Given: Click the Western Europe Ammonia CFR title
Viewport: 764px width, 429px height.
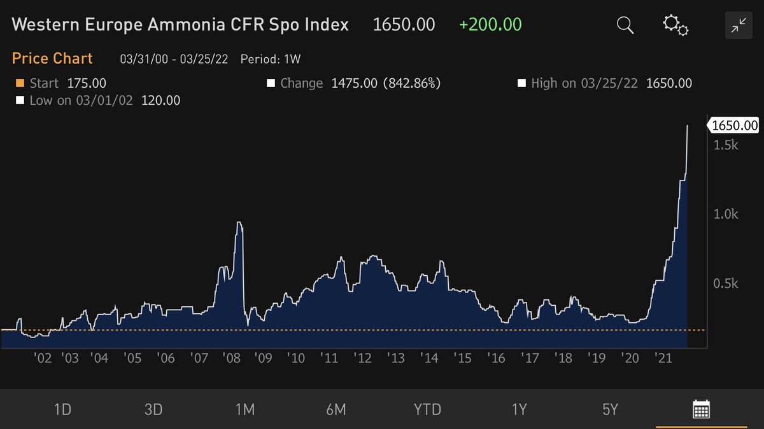Looking at the screenshot, I should tap(180, 25).
